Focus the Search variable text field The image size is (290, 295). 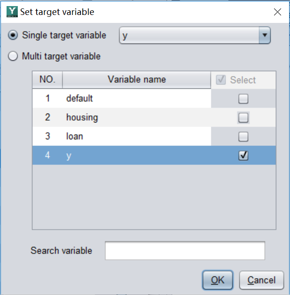185,251
